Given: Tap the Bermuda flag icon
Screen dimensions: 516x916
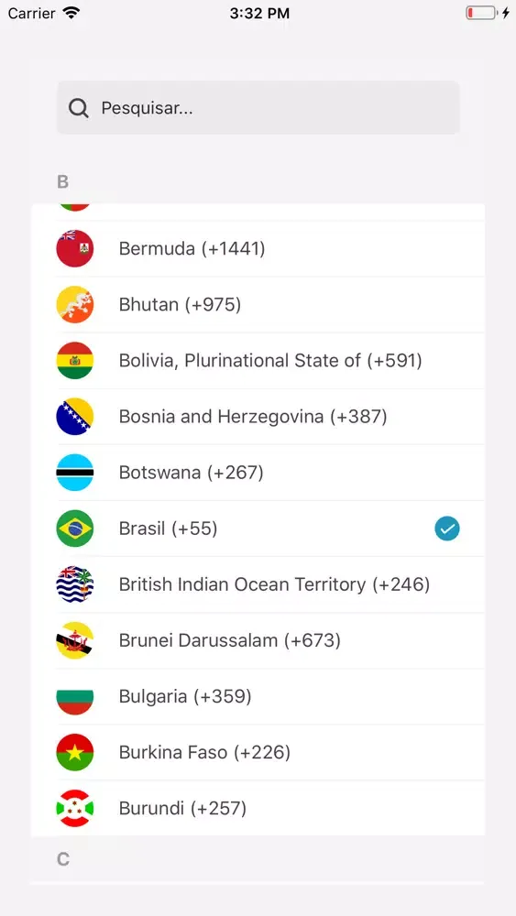Looking at the screenshot, I should point(75,248).
